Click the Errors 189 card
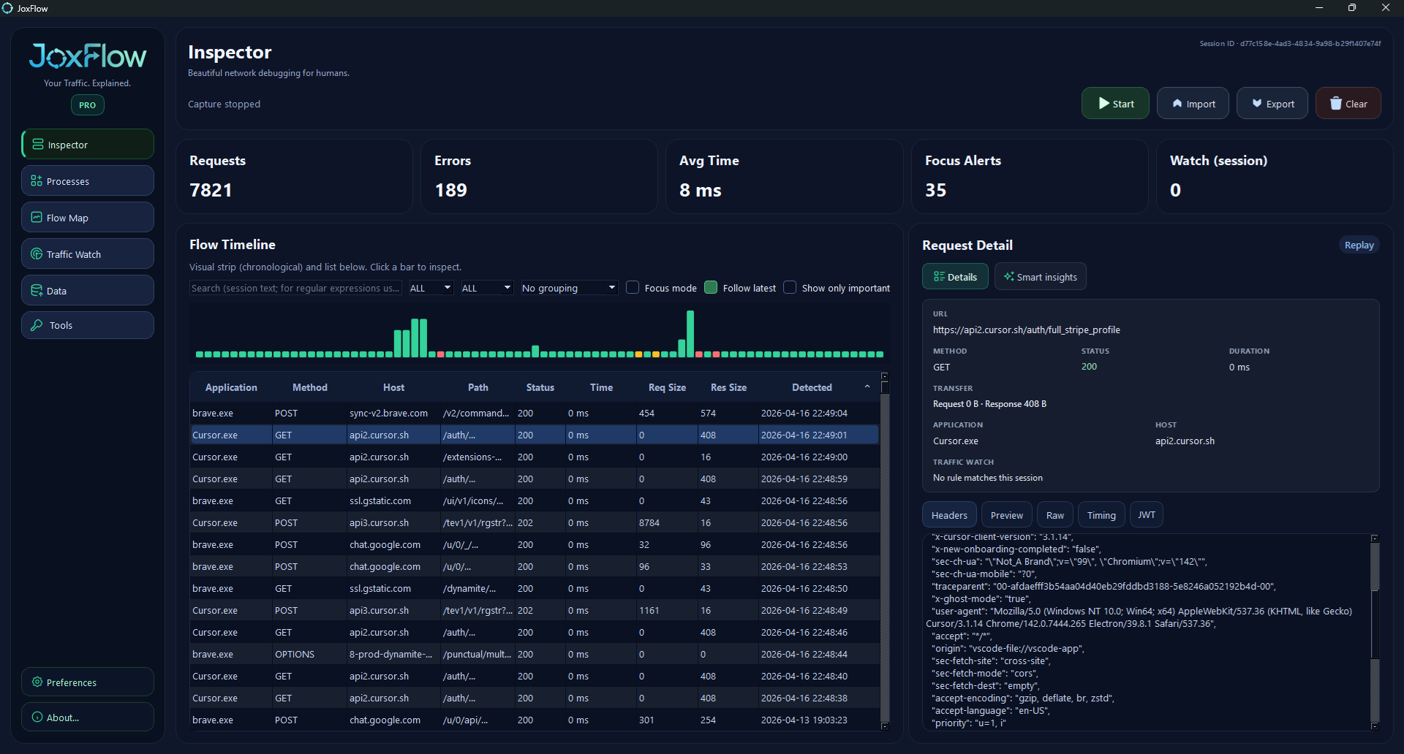The width and height of the screenshot is (1404, 754). (x=539, y=176)
